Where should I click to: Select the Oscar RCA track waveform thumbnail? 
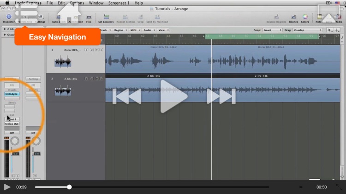pos(63,62)
